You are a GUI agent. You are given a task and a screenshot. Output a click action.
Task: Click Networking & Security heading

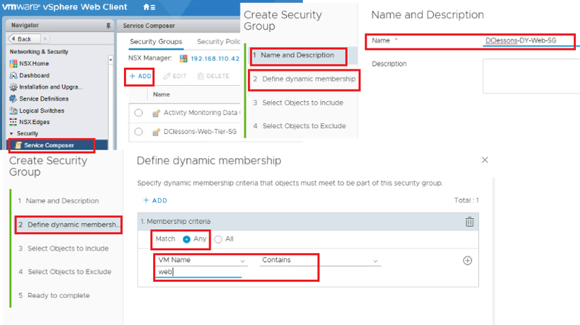pos(39,52)
